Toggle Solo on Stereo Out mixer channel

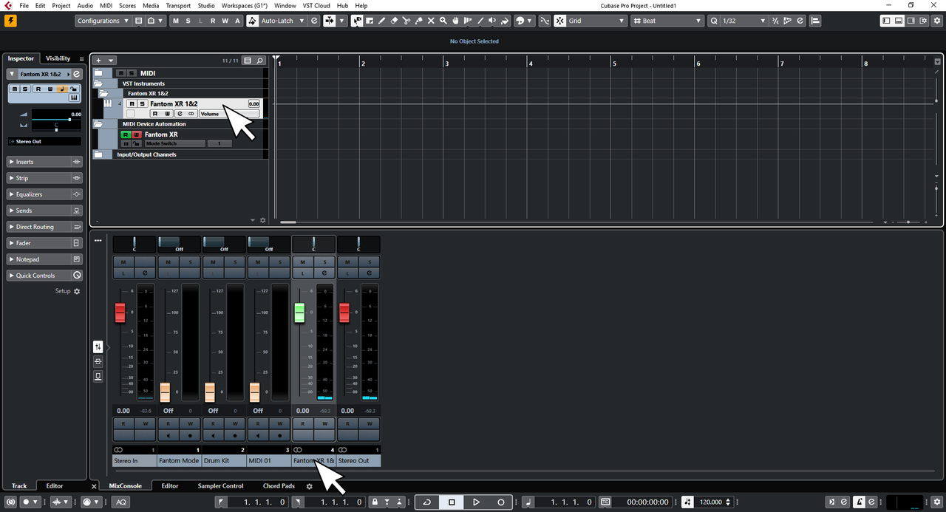point(369,262)
